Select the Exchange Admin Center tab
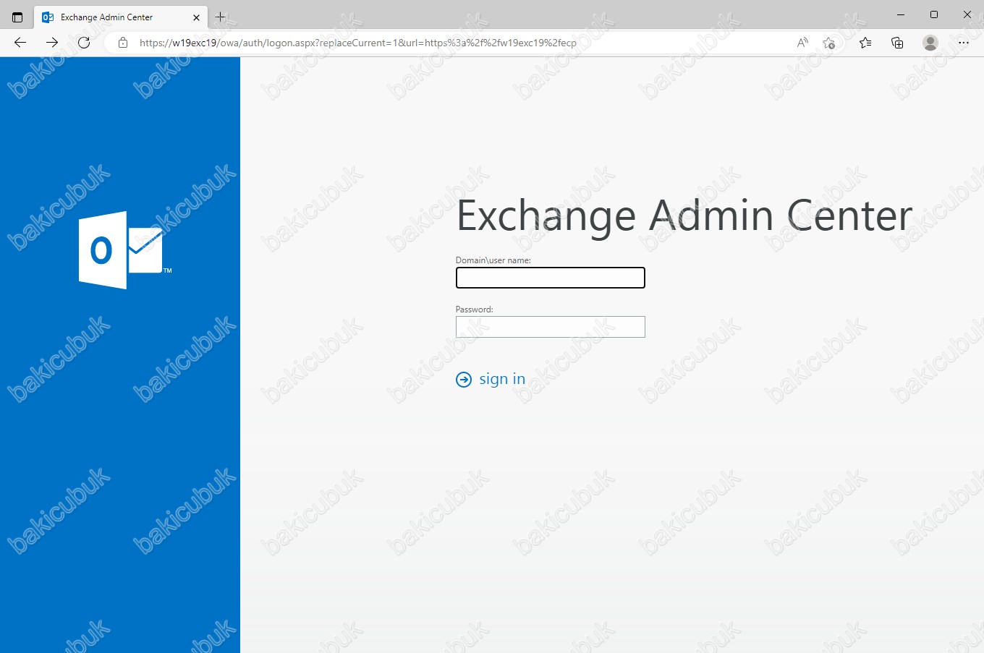 [121, 17]
